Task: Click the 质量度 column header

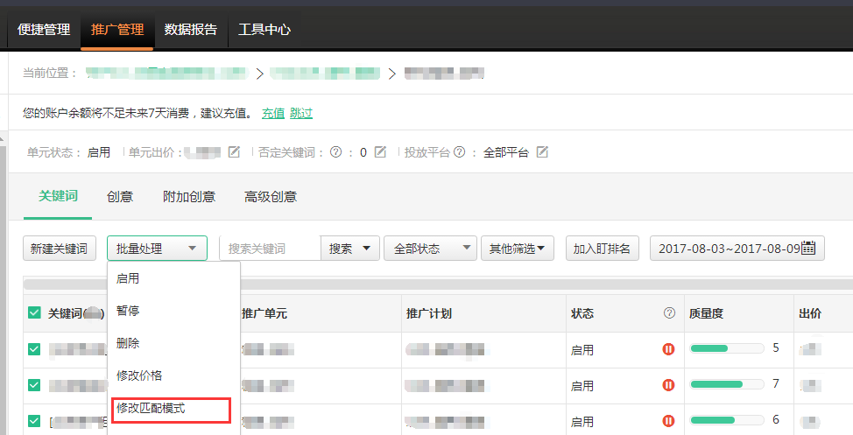Action: 706,313
